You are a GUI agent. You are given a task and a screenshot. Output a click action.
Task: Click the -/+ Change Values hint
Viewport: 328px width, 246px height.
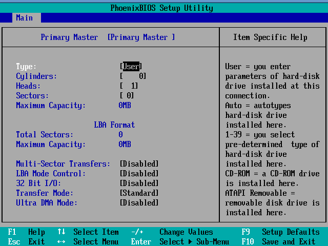[172, 232]
